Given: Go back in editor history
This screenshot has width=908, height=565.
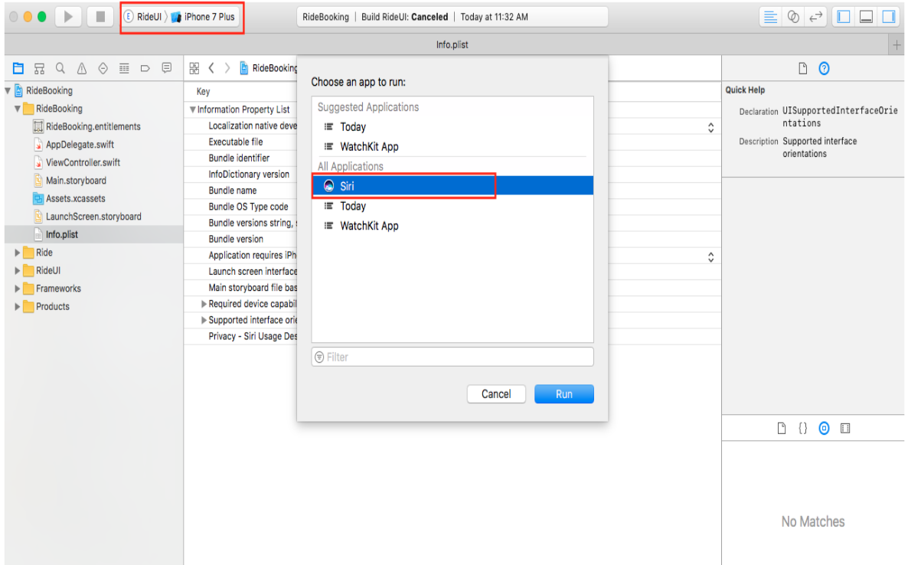Looking at the screenshot, I should point(211,68).
